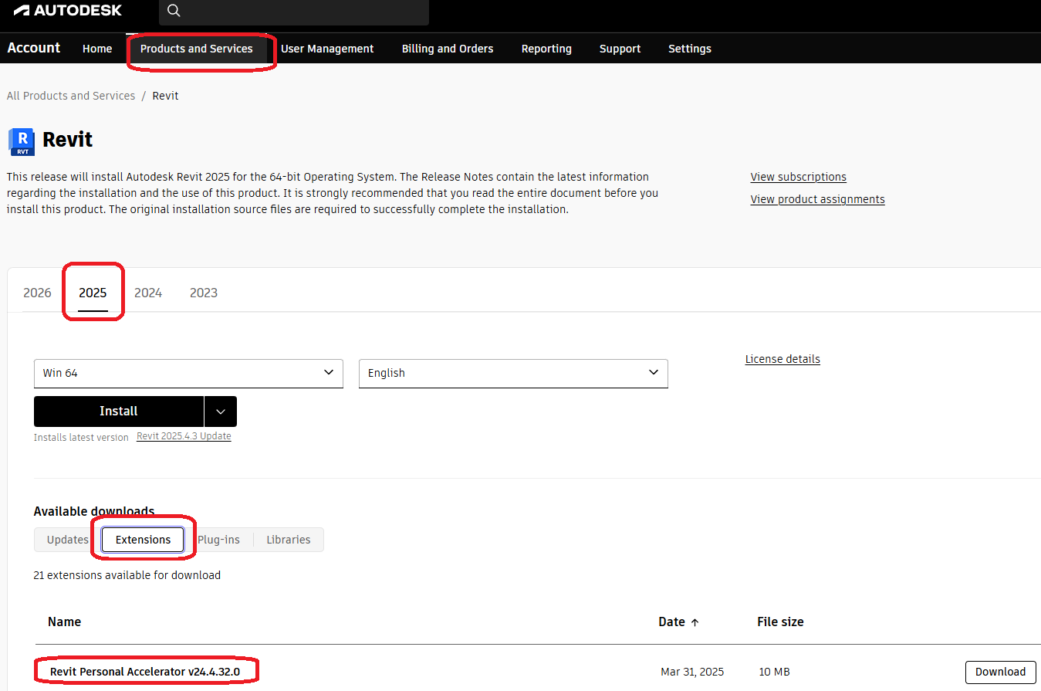Open the Reporting section
Image resolution: width=1041 pixels, height=691 pixels.
pyautogui.click(x=546, y=48)
